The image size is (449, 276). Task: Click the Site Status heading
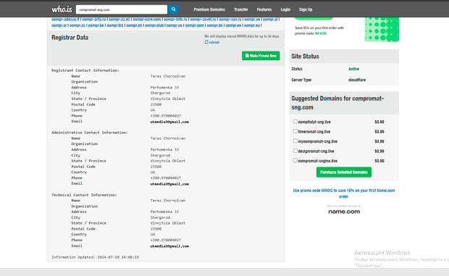click(x=305, y=57)
